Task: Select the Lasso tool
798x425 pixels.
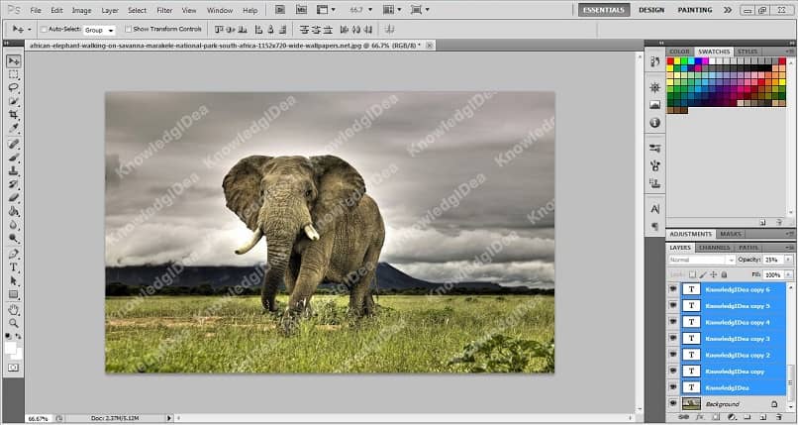Action: tap(14, 87)
